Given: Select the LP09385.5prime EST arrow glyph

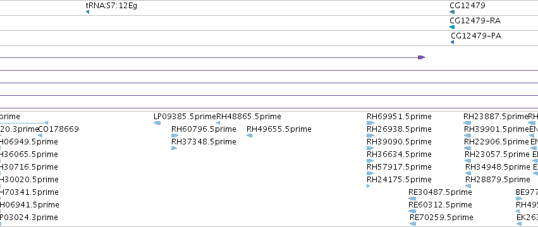Looking at the screenshot, I should [157, 123].
